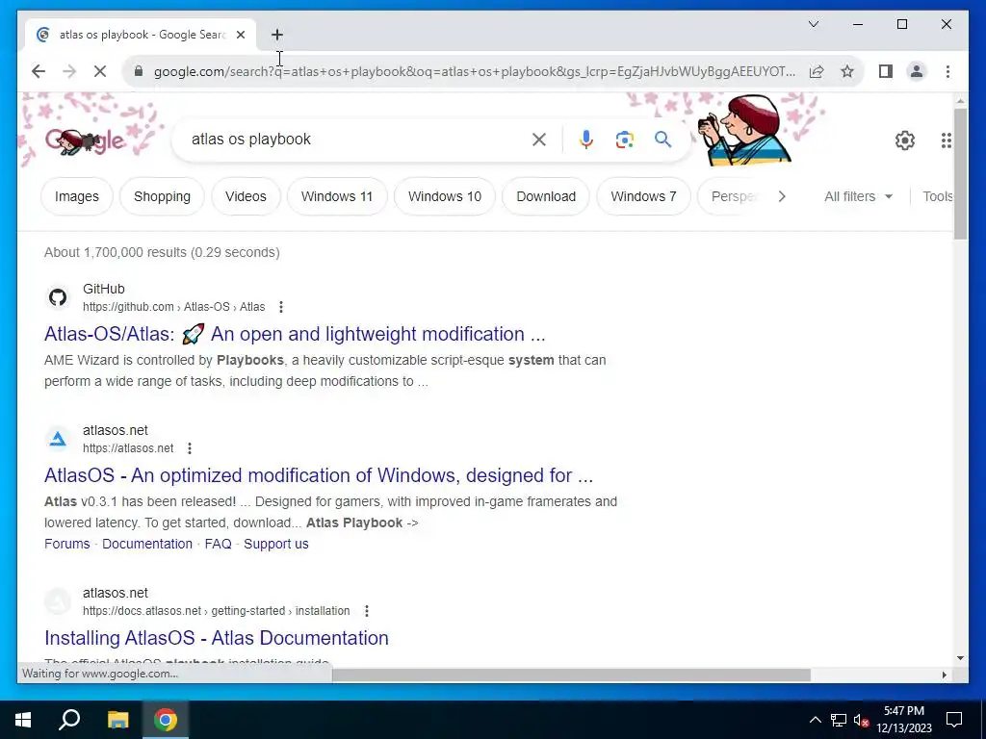Viewport: 986px width, 739px height.
Task: Open Windows taskbar search
Action: coord(69,720)
